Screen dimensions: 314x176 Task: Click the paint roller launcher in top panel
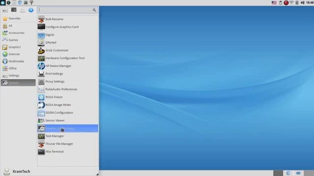click(x=31, y=2)
